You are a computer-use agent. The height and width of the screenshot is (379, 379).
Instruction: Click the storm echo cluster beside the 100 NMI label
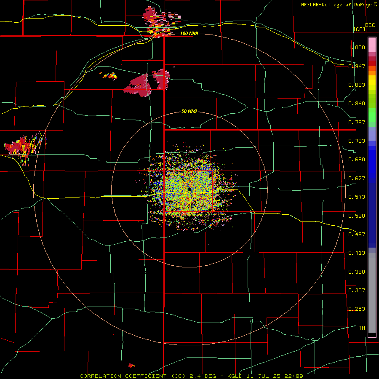[161, 21]
